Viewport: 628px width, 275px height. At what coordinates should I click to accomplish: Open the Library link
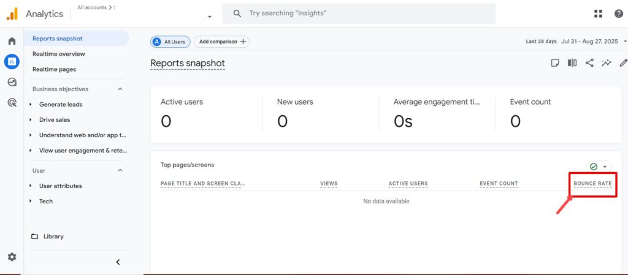53,236
